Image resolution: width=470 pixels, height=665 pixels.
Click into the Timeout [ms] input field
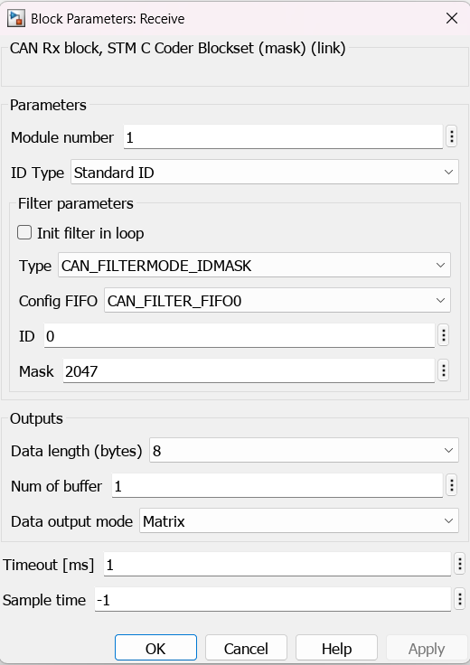tap(277, 565)
